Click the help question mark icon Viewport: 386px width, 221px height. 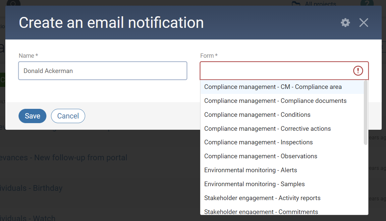click(x=367, y=3)
